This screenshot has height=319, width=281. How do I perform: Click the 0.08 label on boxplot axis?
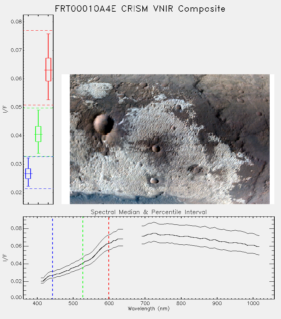click(16, 22)
